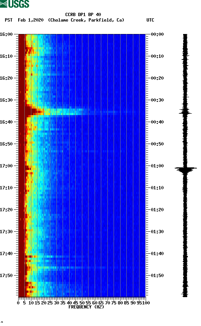This screenshot has width=201, height=326.
Task: Click the 01:20 UTC time label
Action: click(157, 210)
